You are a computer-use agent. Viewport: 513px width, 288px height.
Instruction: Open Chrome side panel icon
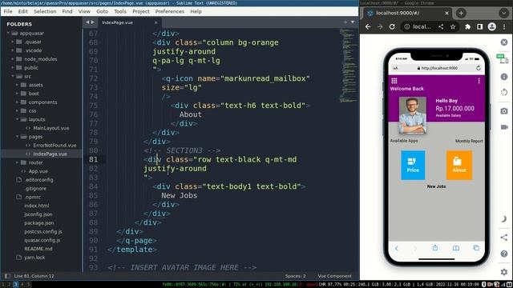coord(479,26)
